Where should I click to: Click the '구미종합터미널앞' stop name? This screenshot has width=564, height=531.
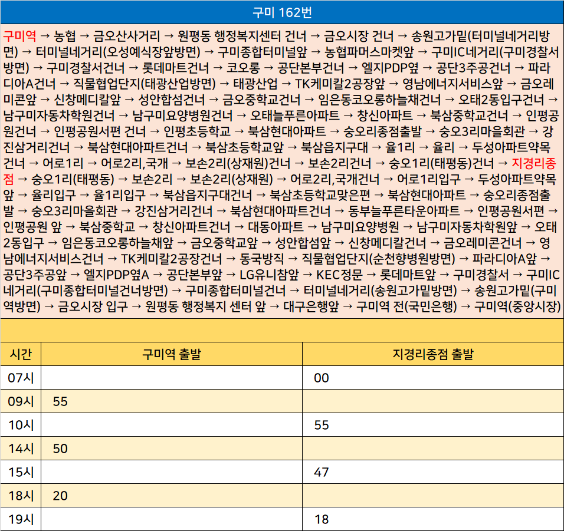pos(263,52)
